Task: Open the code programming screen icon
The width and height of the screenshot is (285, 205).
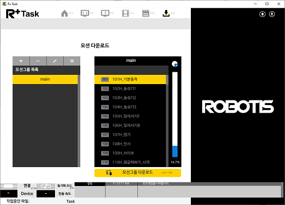Action: (85, 13)
